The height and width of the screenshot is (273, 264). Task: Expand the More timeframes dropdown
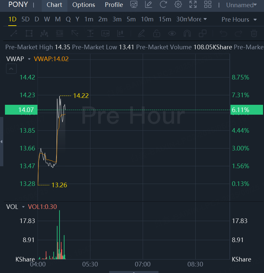(198, 19)
